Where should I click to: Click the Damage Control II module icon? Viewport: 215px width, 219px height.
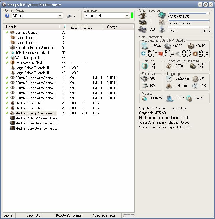pos(12,32)
